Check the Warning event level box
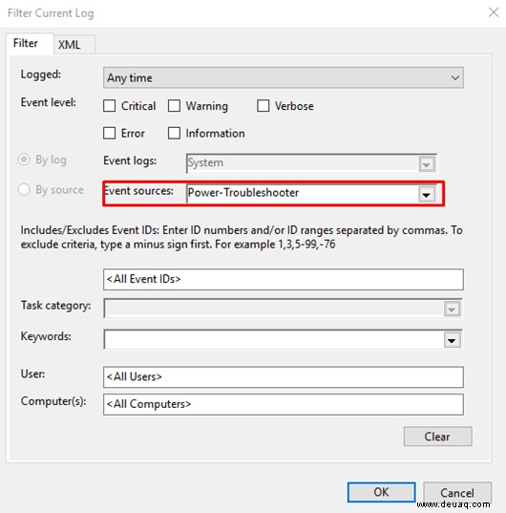 tap(174, 106)
